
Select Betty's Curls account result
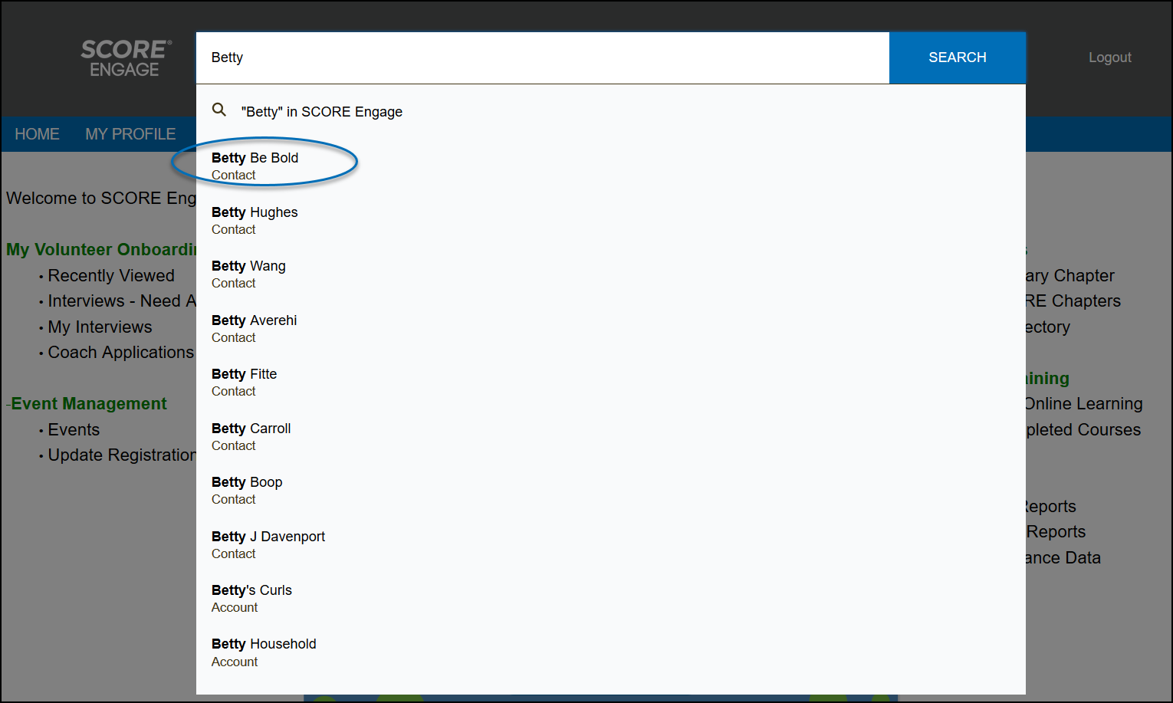coord(611,598)
